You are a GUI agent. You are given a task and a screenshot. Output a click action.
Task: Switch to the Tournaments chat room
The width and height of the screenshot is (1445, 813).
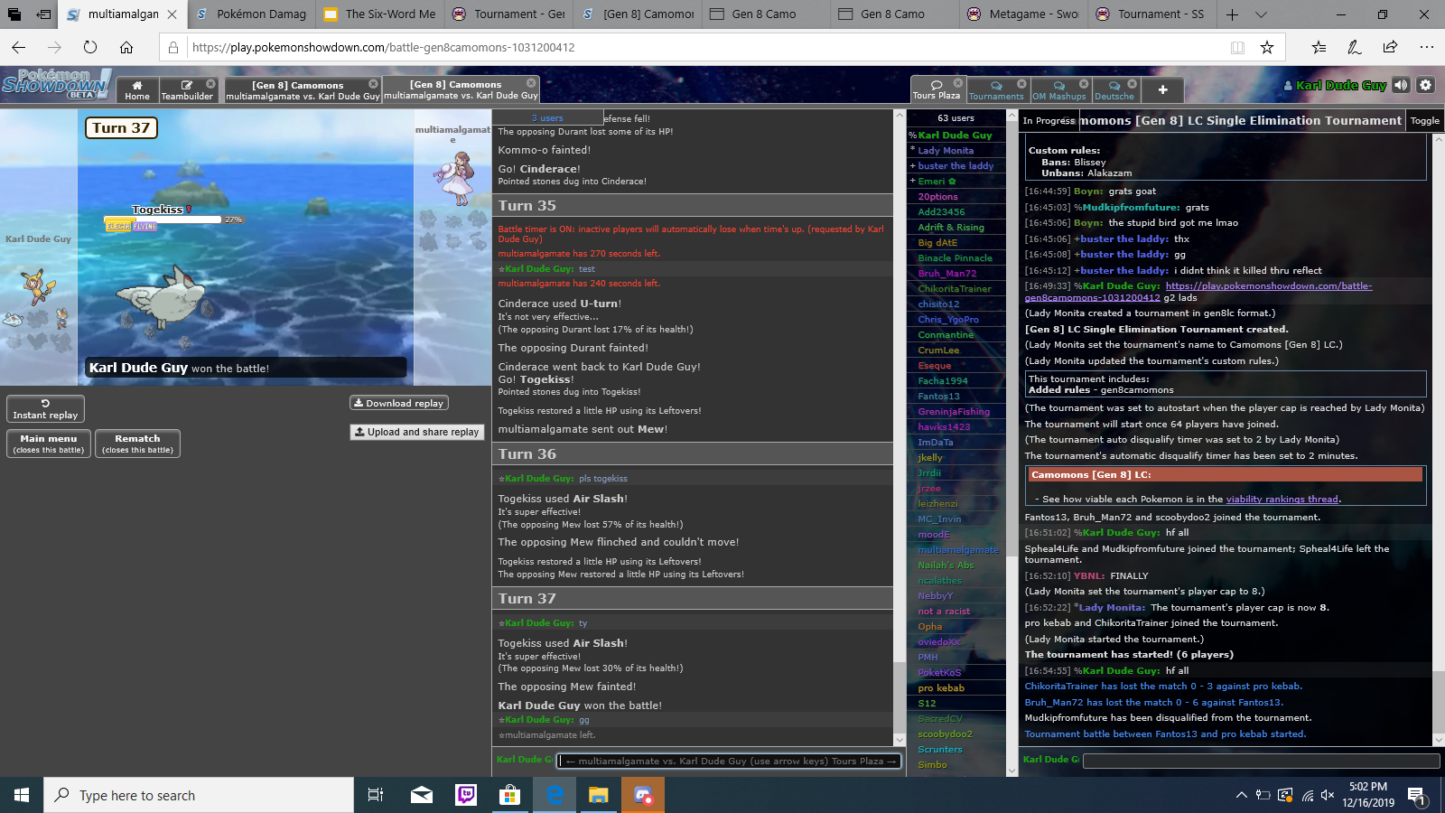coord(996,89)
